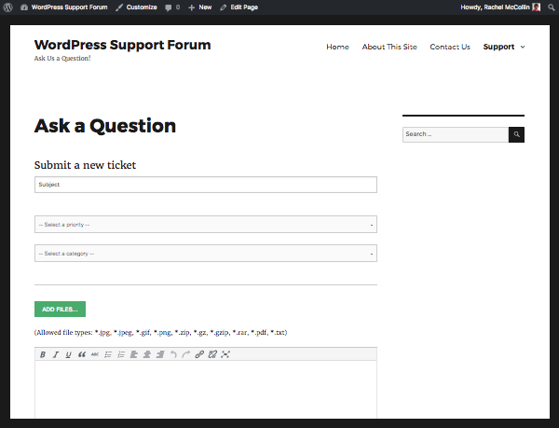Open Contact Us page
Screen dimensions: 559x428
450,47
